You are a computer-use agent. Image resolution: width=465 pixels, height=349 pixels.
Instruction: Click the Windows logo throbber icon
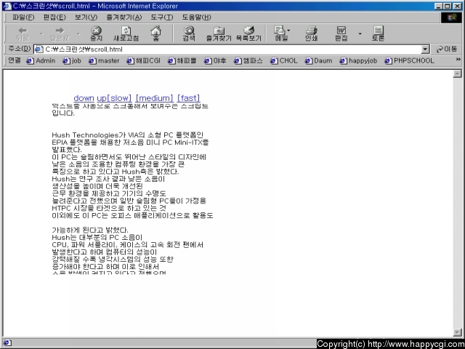451,17
